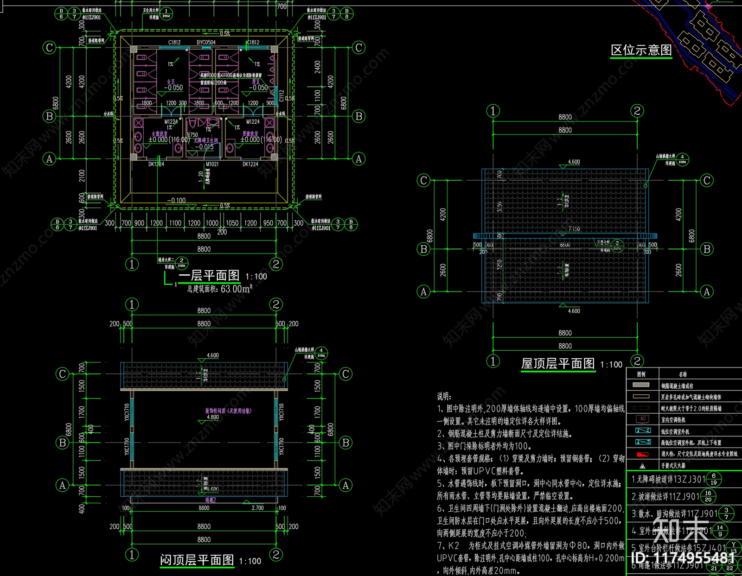The width and height of the screenshot is (742, 576).
Task: Select the 'M1021' door tag
Action: point(212,164)
